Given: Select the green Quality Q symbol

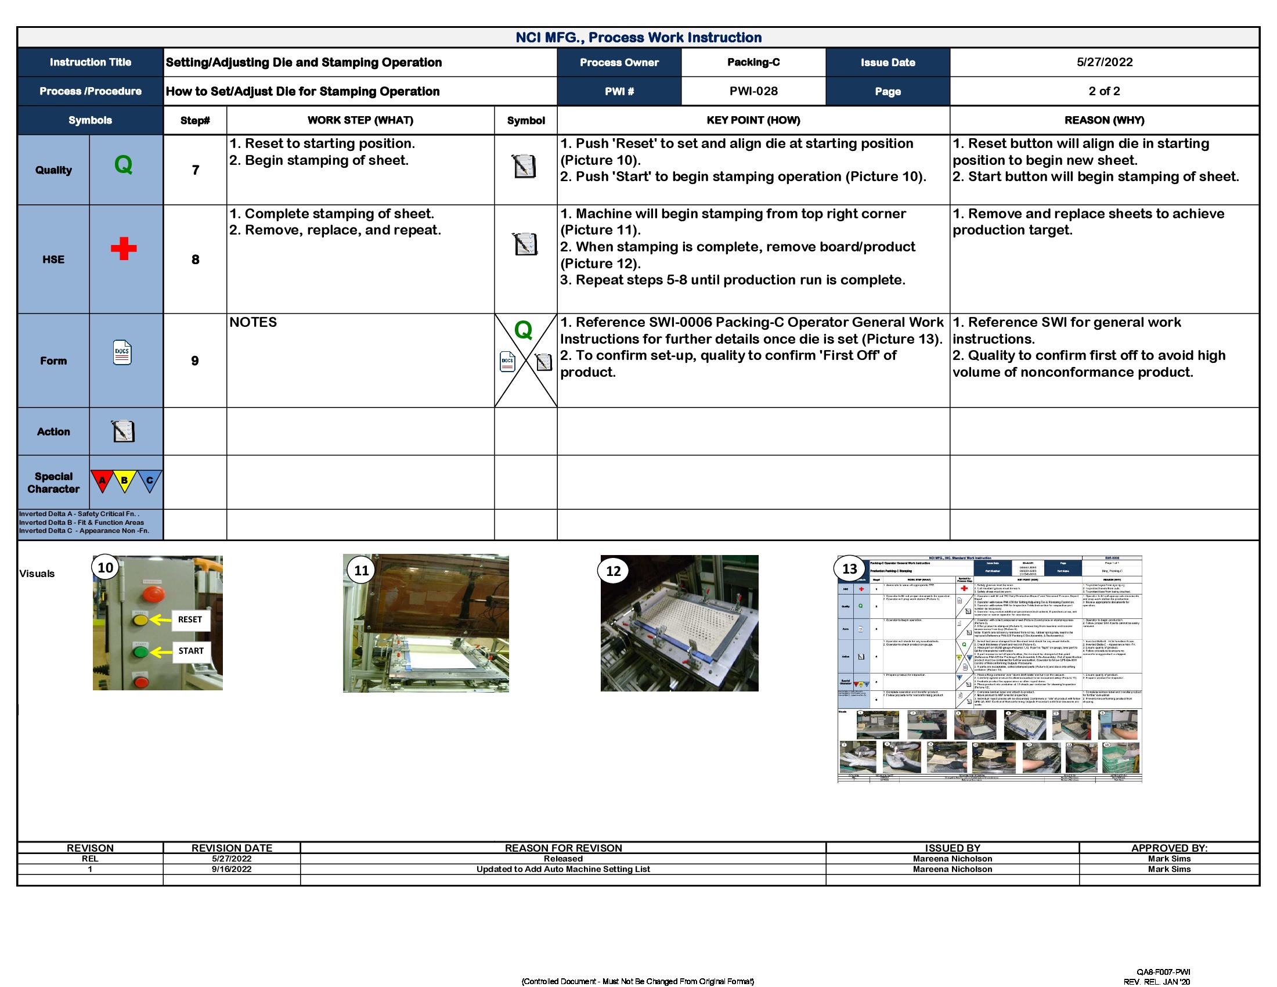Looking at the screenshot, I should 125,168.
